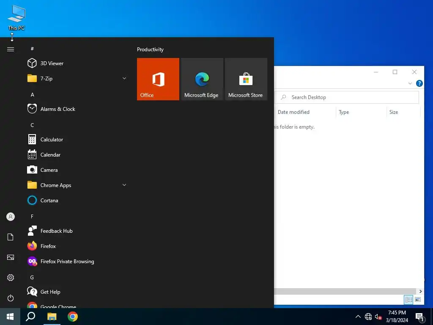Screen dimensions: 433x325
Task: Click the F letter header in app list
Action: (32, 216)
